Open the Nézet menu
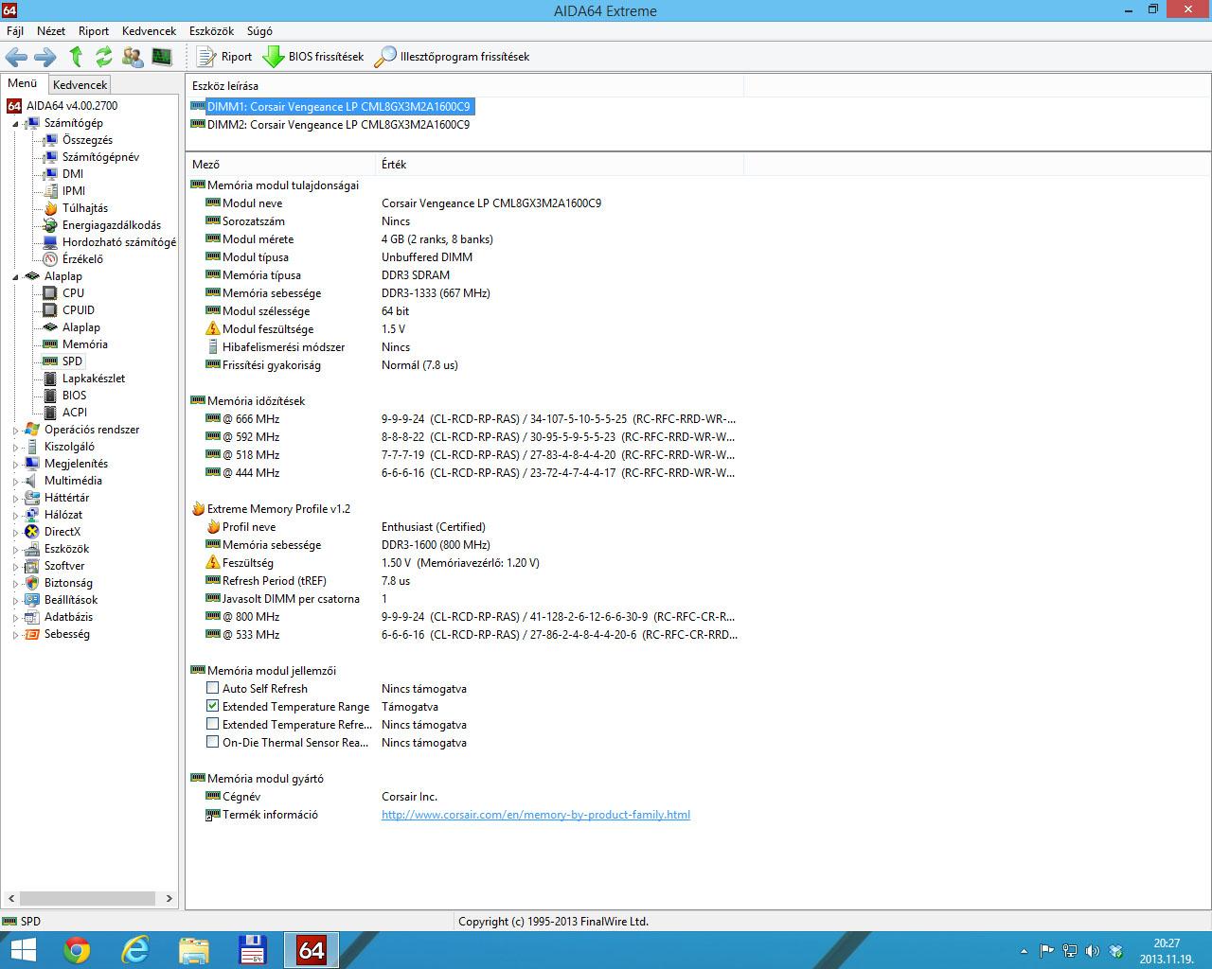 pos(51,31)
